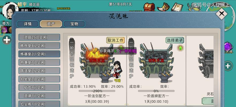Close the 混沌珠 panel with X
Screen dimensions: 236x107
point(222,14)
